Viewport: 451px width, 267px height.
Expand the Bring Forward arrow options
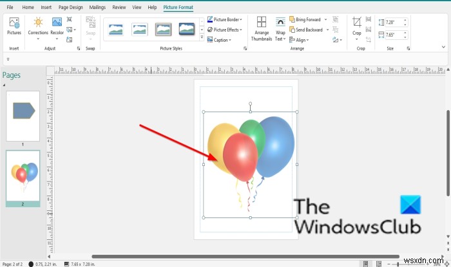(x=325, y=19)
